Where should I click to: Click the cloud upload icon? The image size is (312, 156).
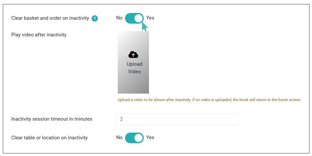[x=133, y=55]
